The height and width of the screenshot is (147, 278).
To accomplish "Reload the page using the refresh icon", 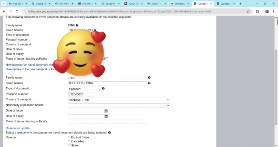I will coord(17,11).
